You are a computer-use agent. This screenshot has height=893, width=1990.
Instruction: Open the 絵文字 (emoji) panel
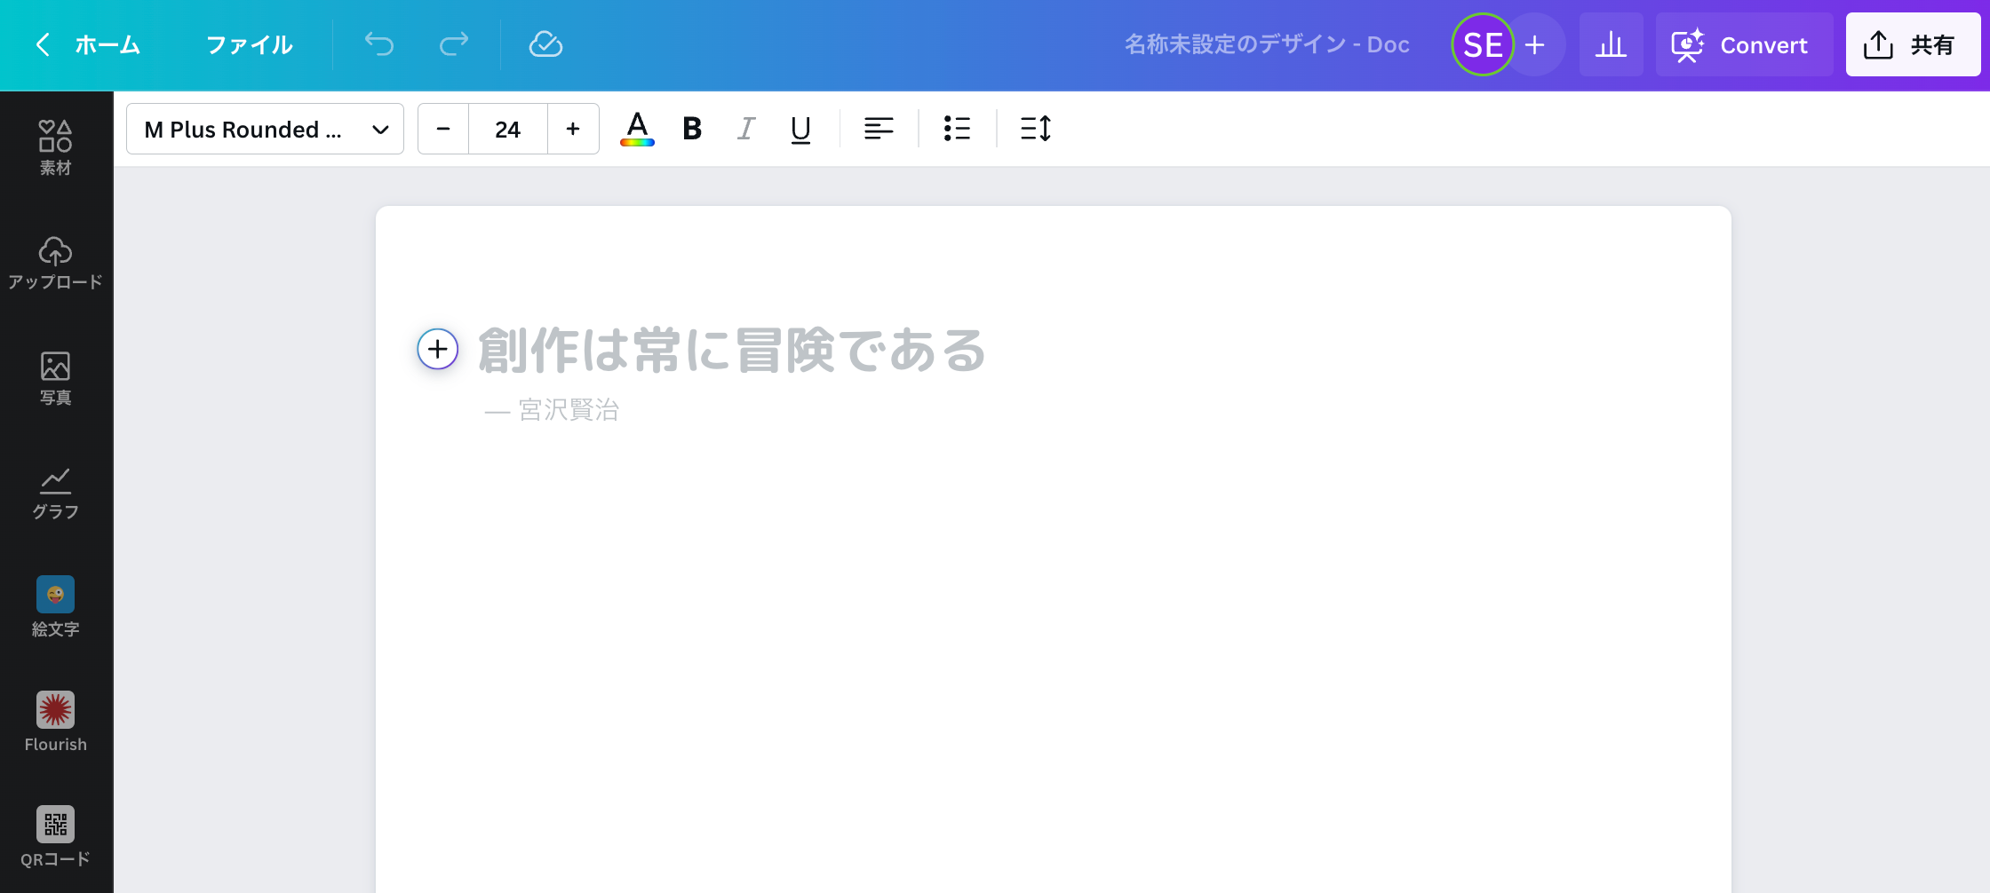click(55, 606)
